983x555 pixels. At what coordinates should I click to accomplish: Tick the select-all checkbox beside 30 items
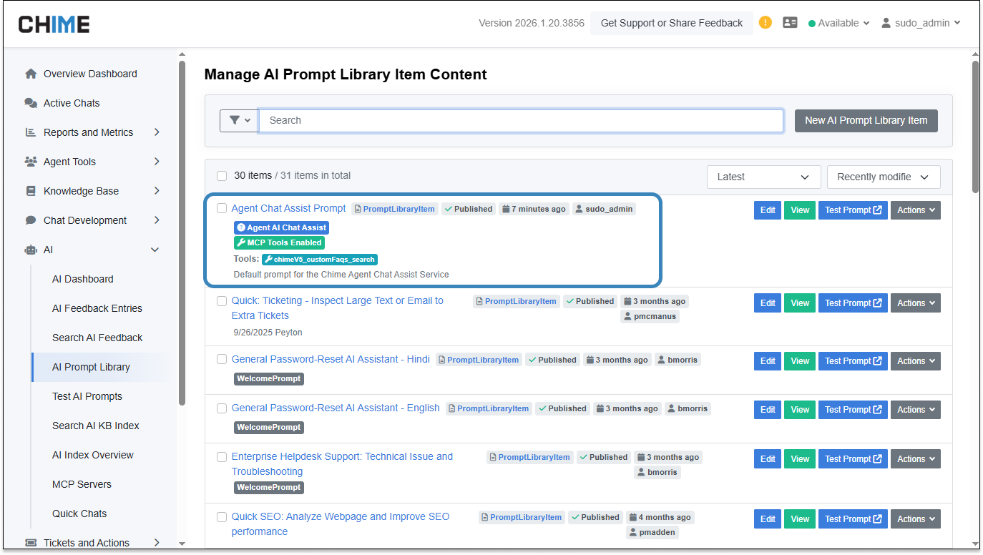coord(222,176)
